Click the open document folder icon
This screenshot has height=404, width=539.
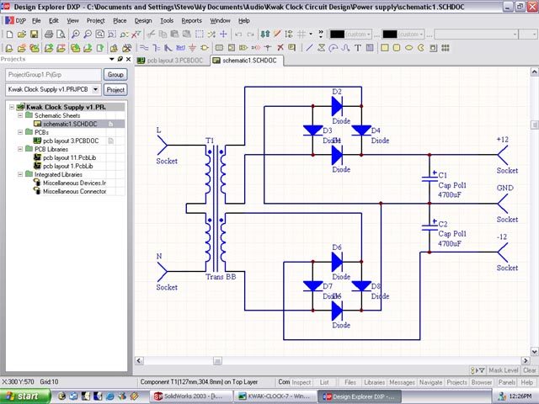pyautogui.click(x=22, y=34)
